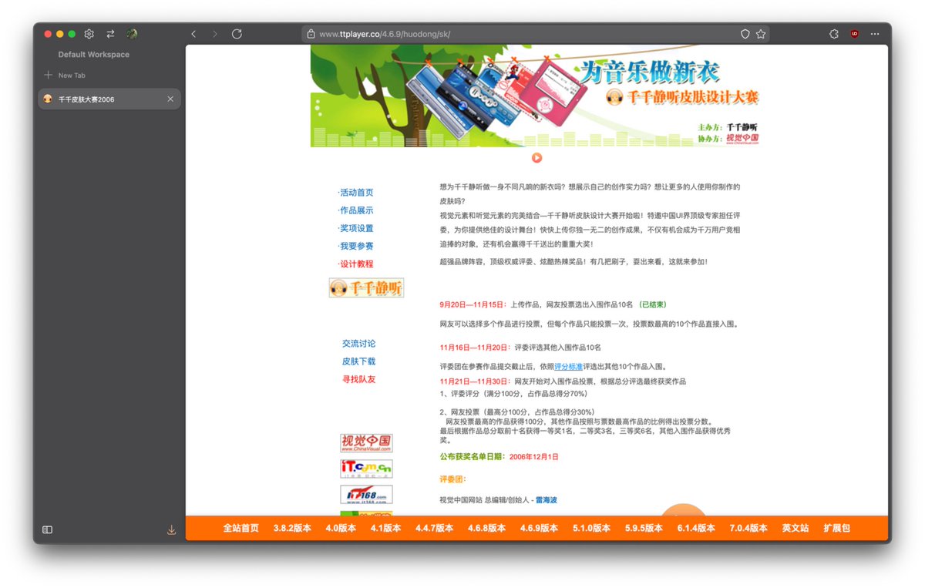The width and height of the screenshot is (925, 588).
Task: Open a New Tab in the sidebar
Action: click(65, 76)
